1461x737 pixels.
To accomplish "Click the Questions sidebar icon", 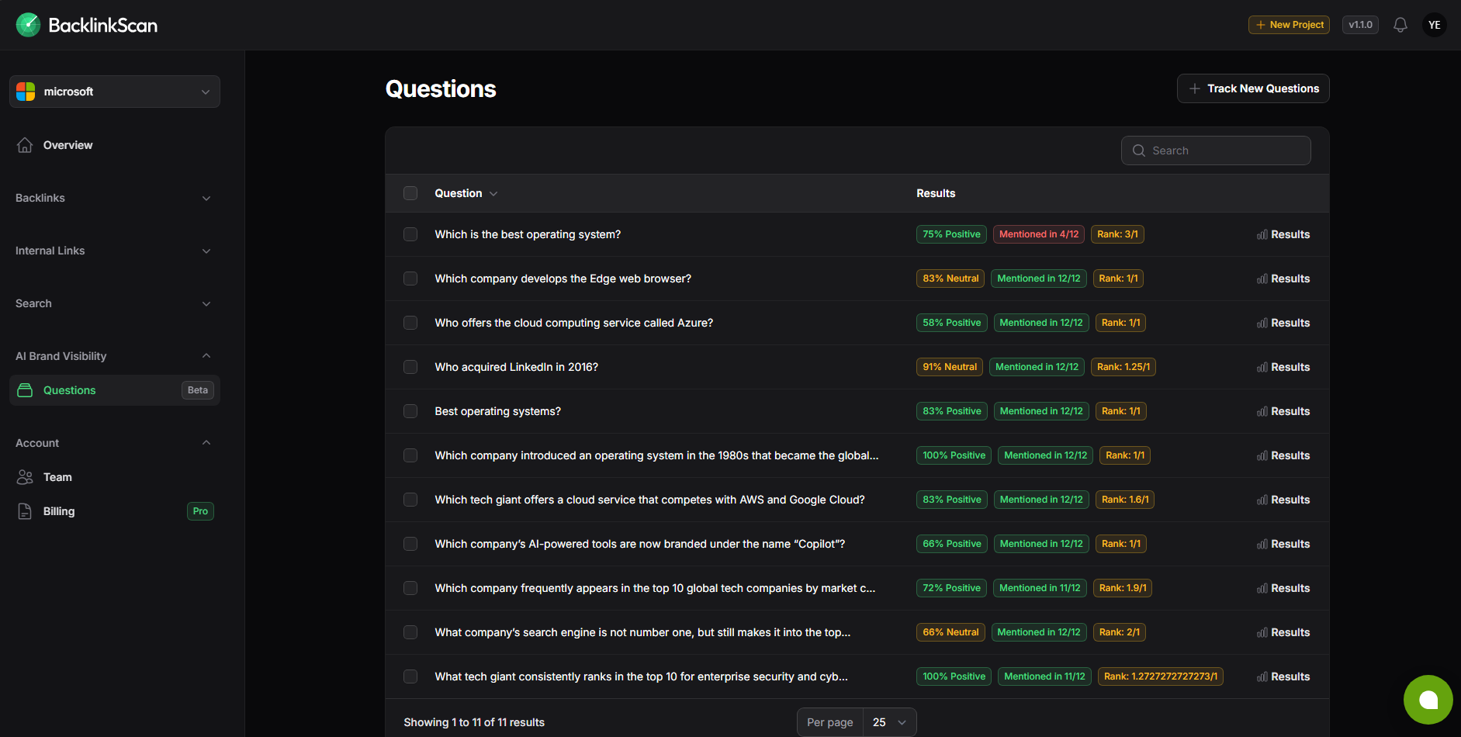I will 25,390.
